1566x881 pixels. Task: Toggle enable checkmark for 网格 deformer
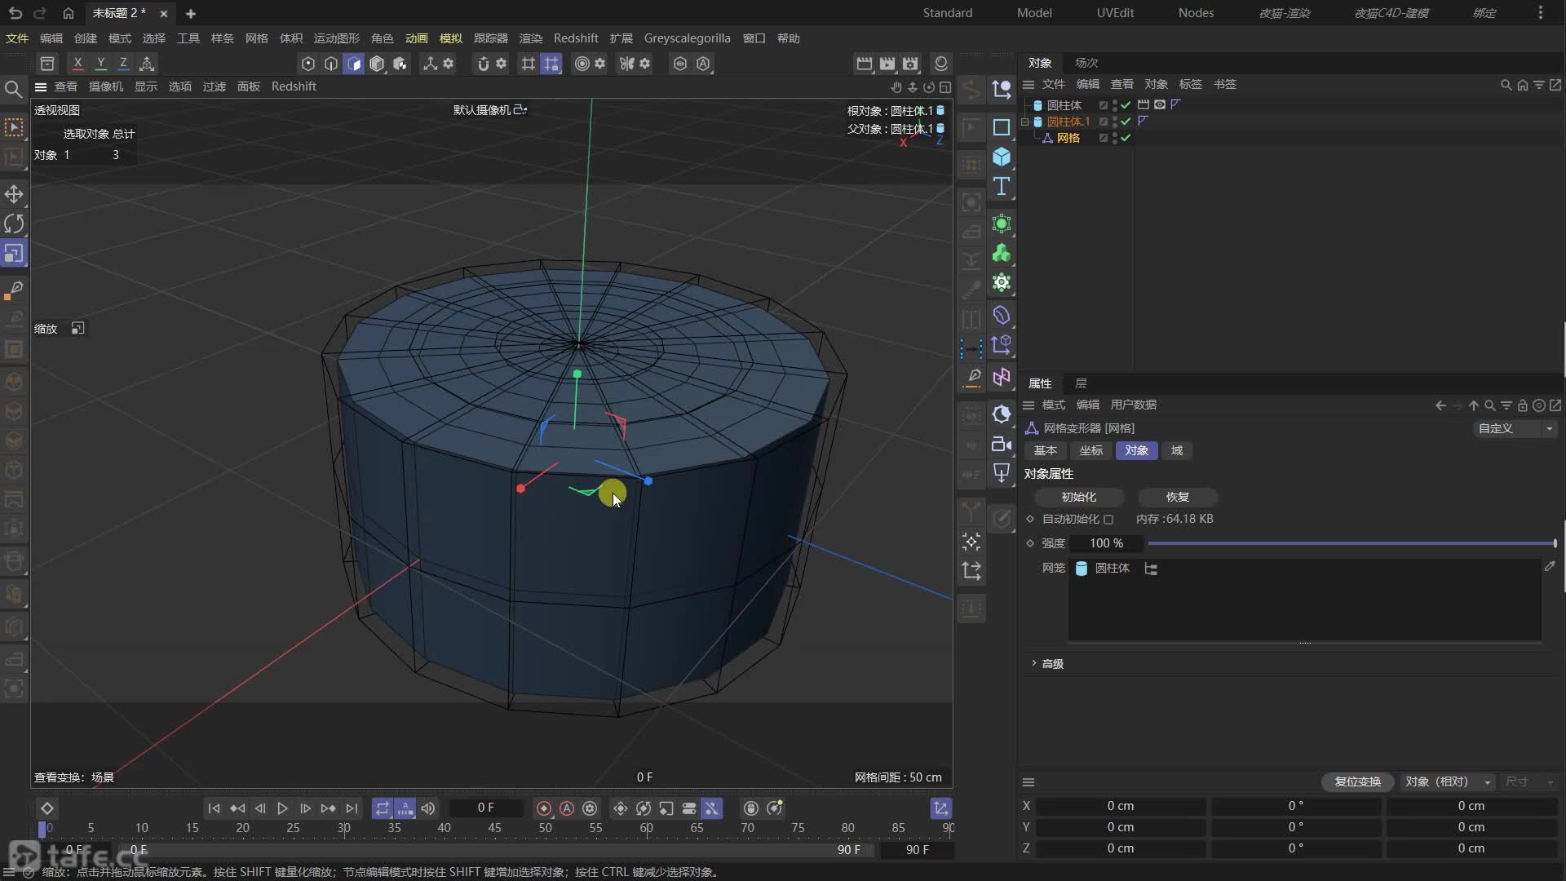click(x=1126, y=138)
